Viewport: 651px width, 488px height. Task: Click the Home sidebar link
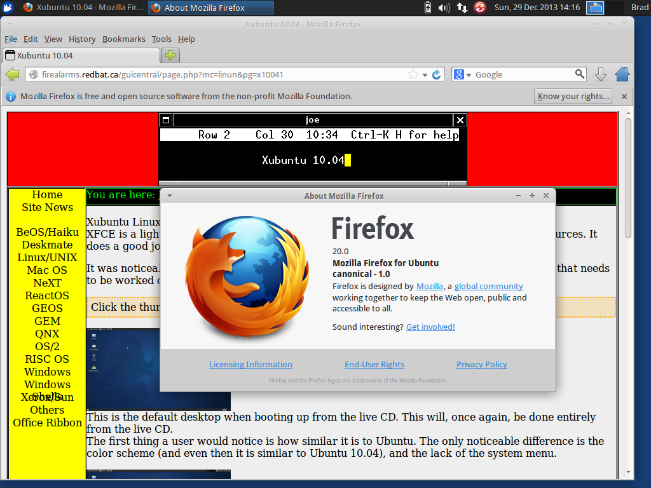click(x=47, y=194)
